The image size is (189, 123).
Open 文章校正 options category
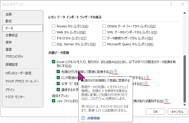coord(22,35)
